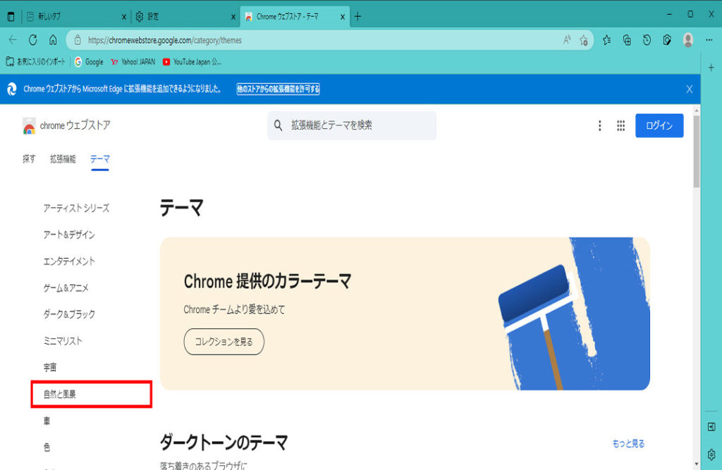
Task: Open the tab actions menu button
Action: click(11, 16)
